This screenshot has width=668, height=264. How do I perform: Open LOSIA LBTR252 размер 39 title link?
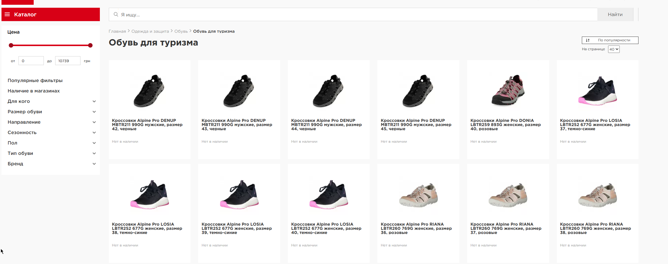point(237,228)
